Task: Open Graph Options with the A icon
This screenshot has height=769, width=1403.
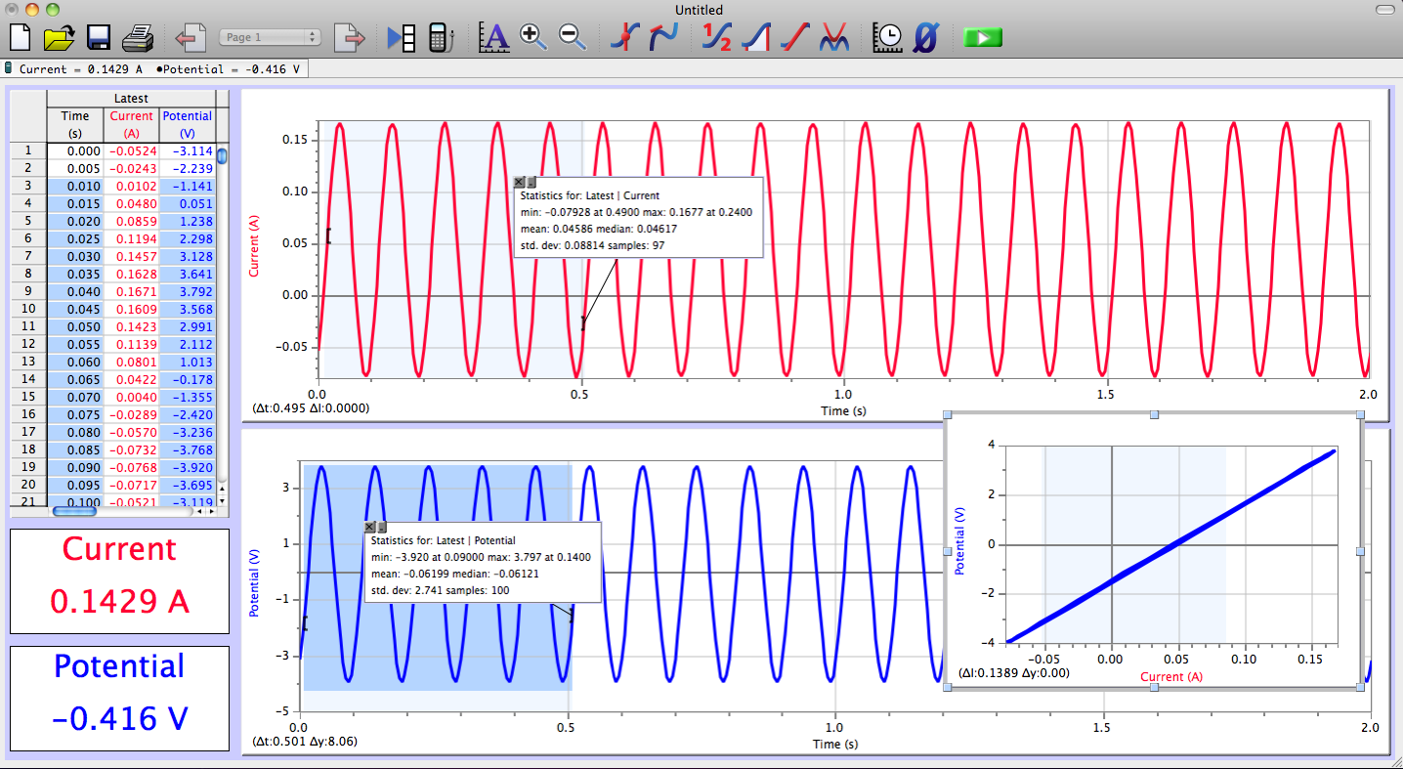Action: point(494,37)
